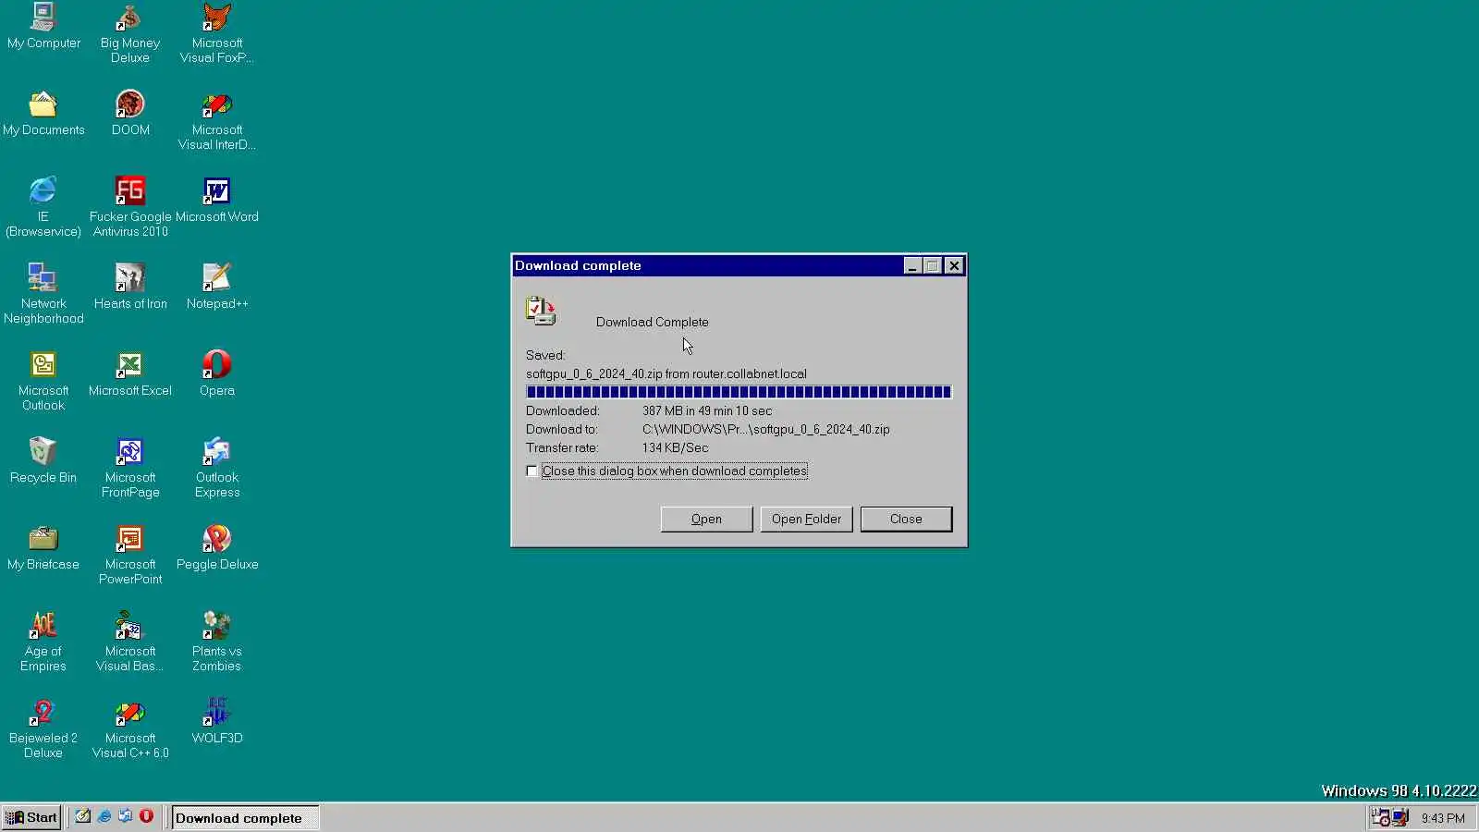Select the Microsoft PowerPoint shortcut

[130, 554]
